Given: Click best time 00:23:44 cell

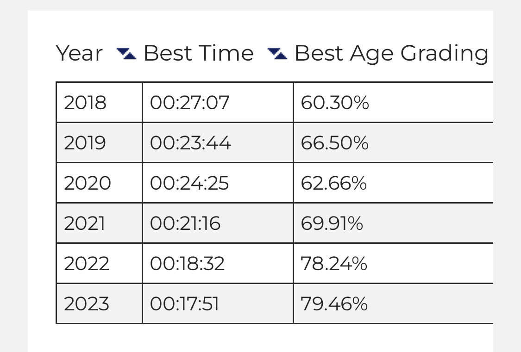Looking at the screenshot, I should [x=218, y=142].
